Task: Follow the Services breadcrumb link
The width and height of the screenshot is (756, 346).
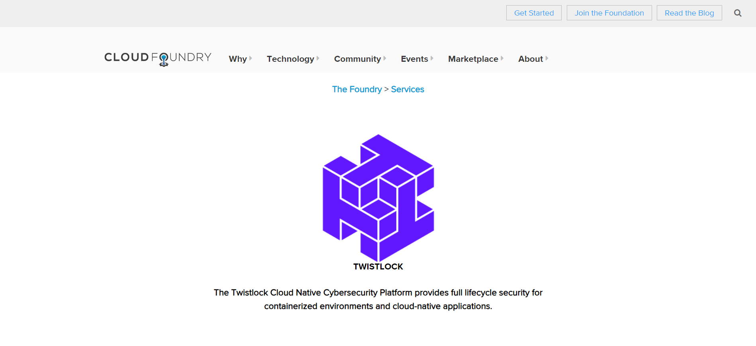Action: click(x=407, y=89)
